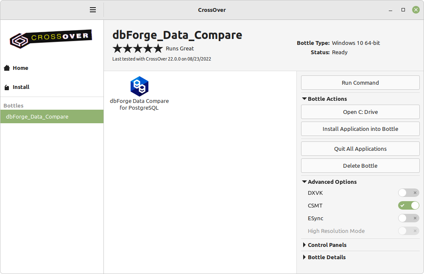
Task: Click the 'Ready' status value
Action: (x=340, y=53)
